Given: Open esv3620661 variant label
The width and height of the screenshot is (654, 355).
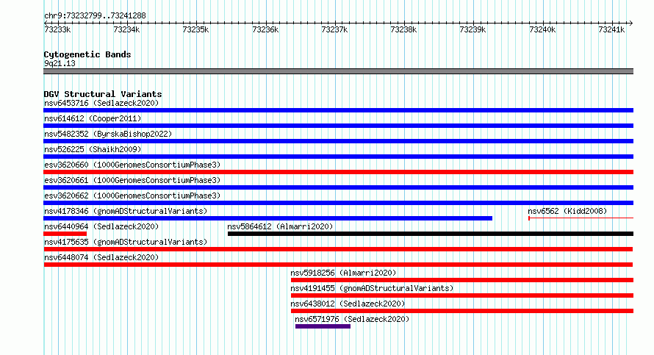Looking at the screenshot, I should [x=132, y=180].
